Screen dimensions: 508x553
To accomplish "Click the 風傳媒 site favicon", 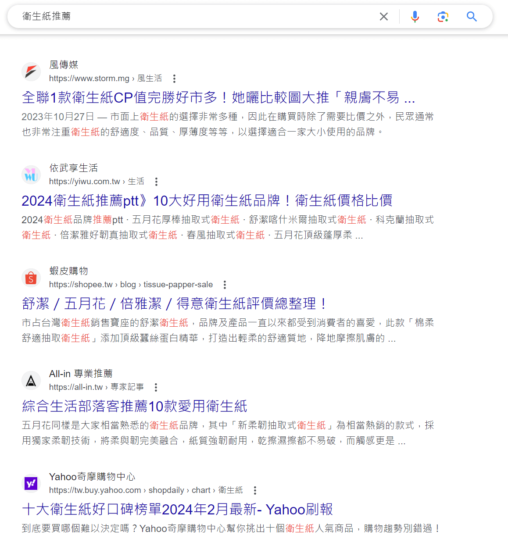I will pos(31,71).
